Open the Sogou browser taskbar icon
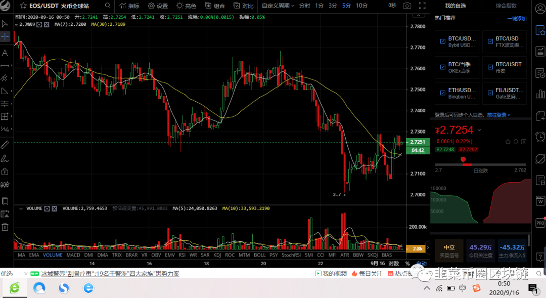Viewport: 546px width, 298px height. 64,288
